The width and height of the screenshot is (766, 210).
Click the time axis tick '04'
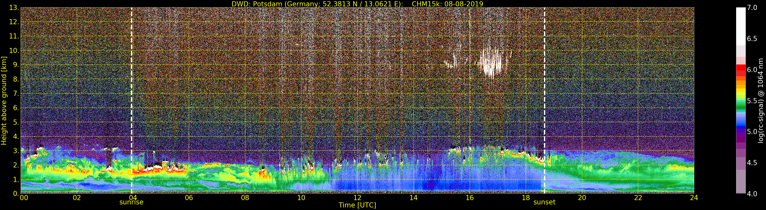[x=133, y=198]
